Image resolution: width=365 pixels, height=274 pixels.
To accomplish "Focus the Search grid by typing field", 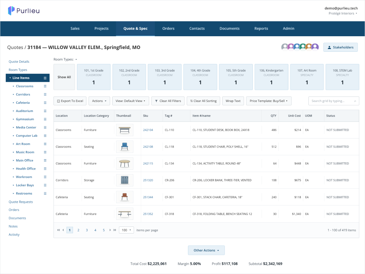I will pos(334,101).
